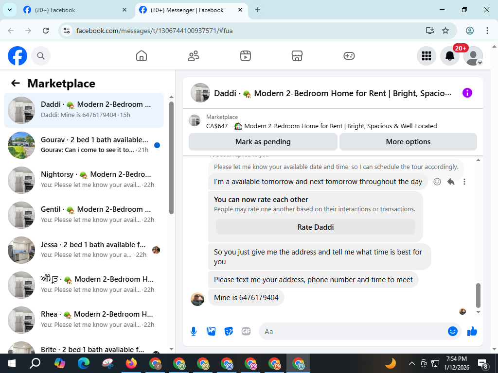498x373 pixels.
Task: Switch to the Messenger | Facebook tab
Action: pos(191,10)
